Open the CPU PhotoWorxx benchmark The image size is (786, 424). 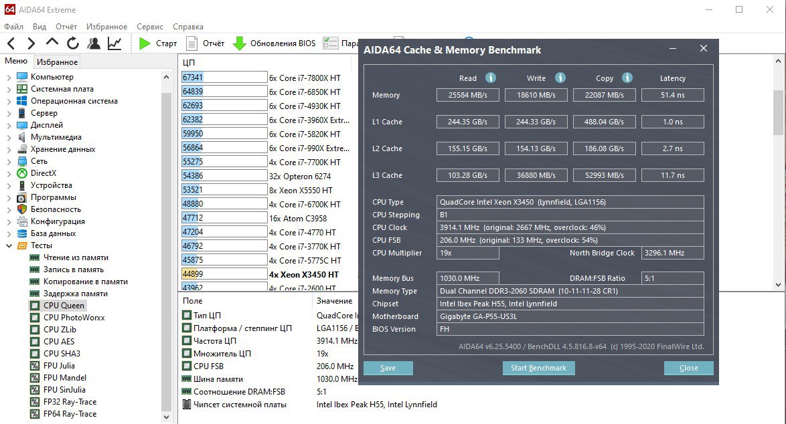point(74,318)
